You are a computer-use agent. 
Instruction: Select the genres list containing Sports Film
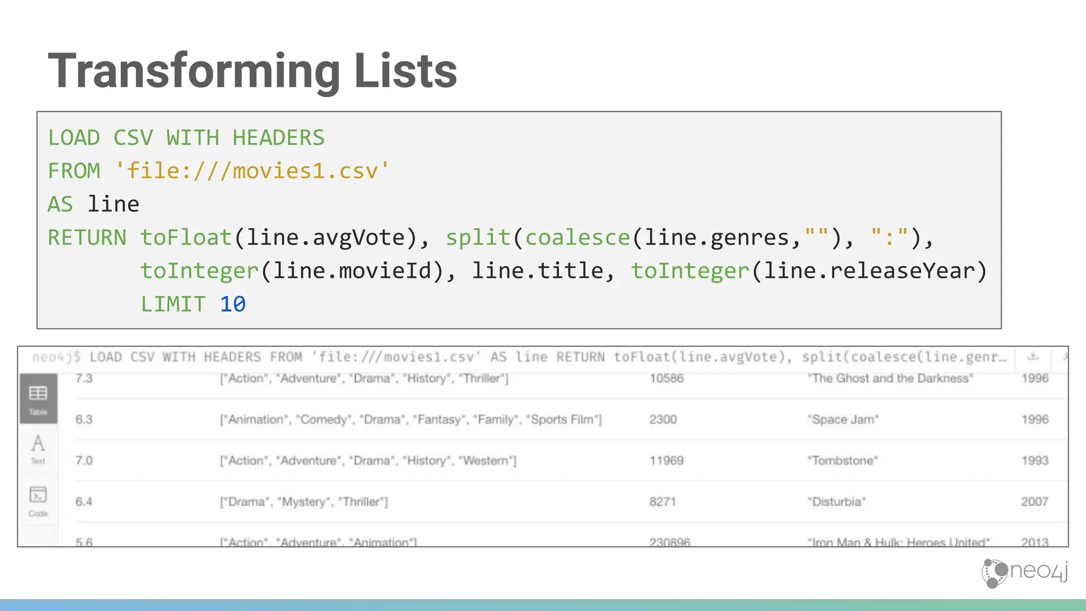[x=411, y=420]
